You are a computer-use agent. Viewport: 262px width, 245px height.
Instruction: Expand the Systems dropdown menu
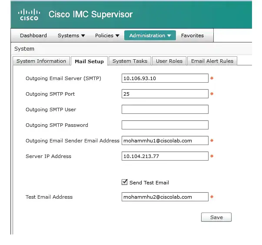pyautogui.click(x=71, y=35)
